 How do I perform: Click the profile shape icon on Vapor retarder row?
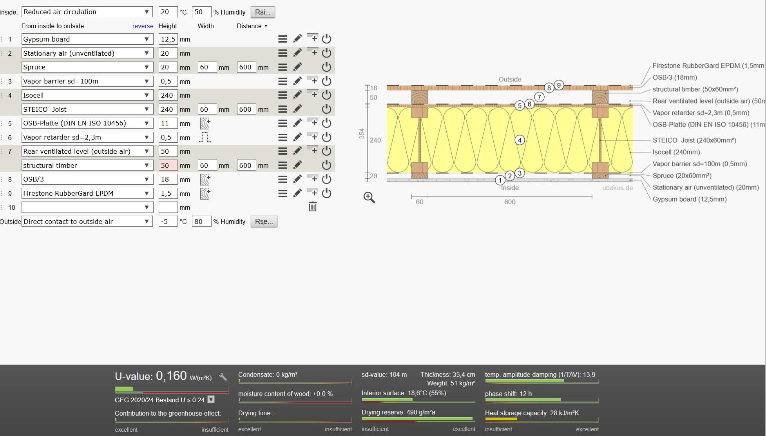pyautogui.click(x=205, y=137)
